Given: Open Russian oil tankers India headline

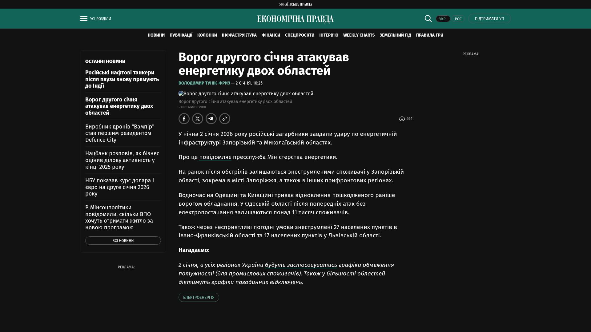Looking at the screenshot, I should point(122,79).
